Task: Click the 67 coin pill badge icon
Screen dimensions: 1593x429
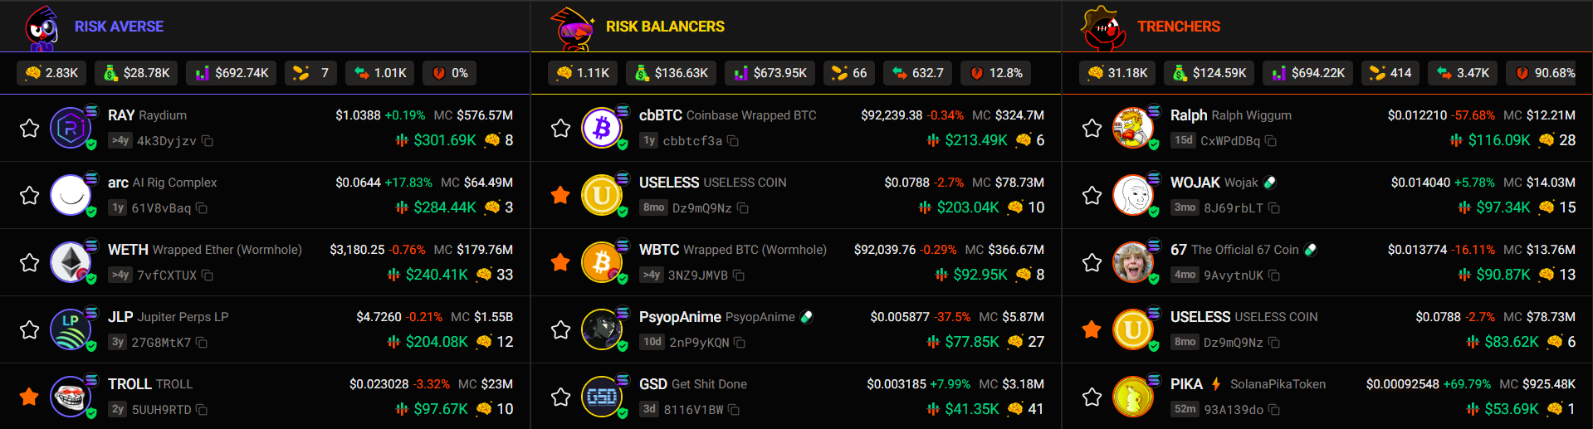Action: coord(1310,250)
